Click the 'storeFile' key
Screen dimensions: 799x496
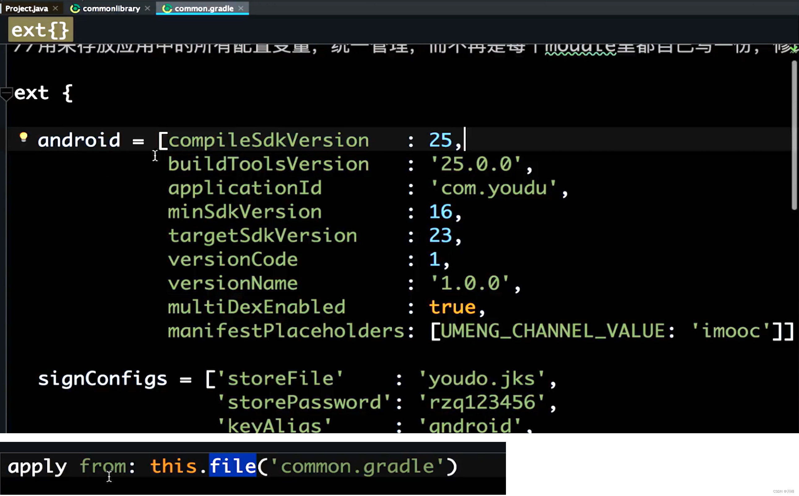pos(280,379)
